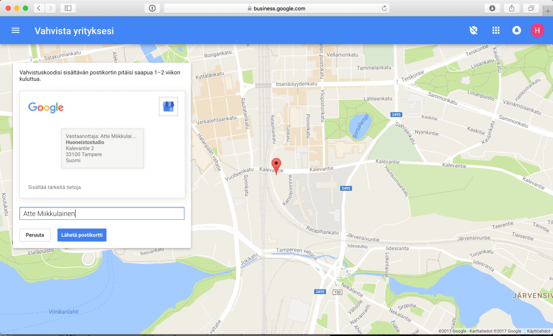This screenshot has width=553, height=336.
Task: Open the hamburger main menu
Action: tap(16, 30)
